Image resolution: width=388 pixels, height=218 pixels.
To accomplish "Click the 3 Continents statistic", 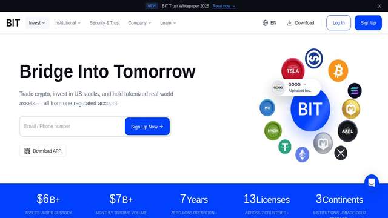I will (x=339, y=199).
